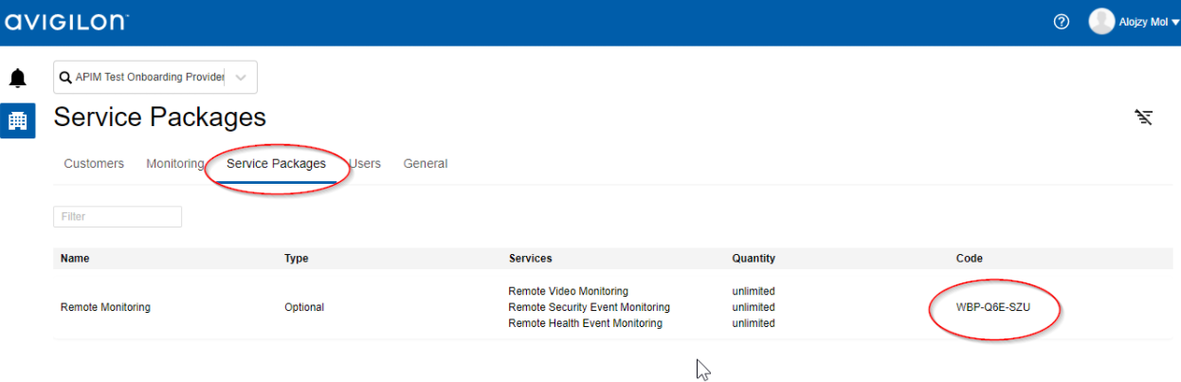The image size is (1181, 382).
Task: Go to the Users tab
Action: [365, 164]
